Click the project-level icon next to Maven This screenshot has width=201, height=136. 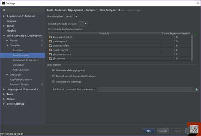coord(42,41)
